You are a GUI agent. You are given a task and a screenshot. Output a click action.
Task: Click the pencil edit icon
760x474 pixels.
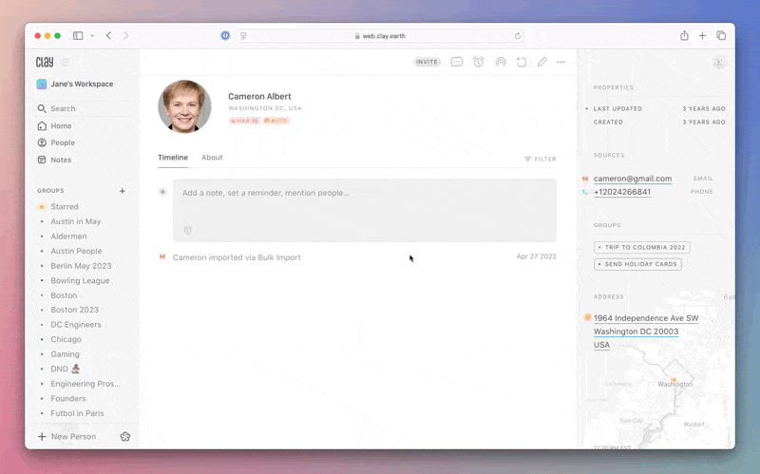click(541, 62)
